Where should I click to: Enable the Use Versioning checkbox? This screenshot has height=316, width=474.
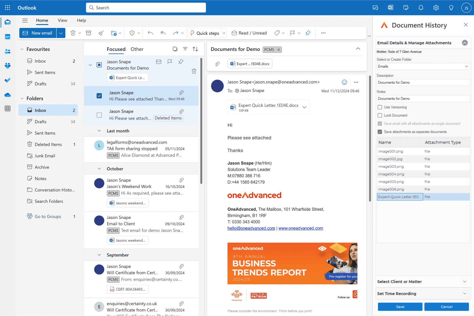pos(380,107)
